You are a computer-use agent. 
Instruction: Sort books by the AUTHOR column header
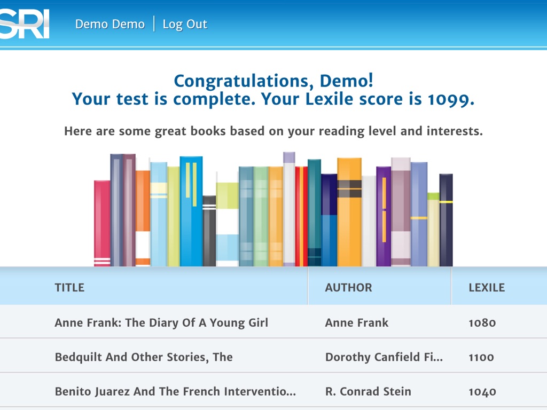348,287
